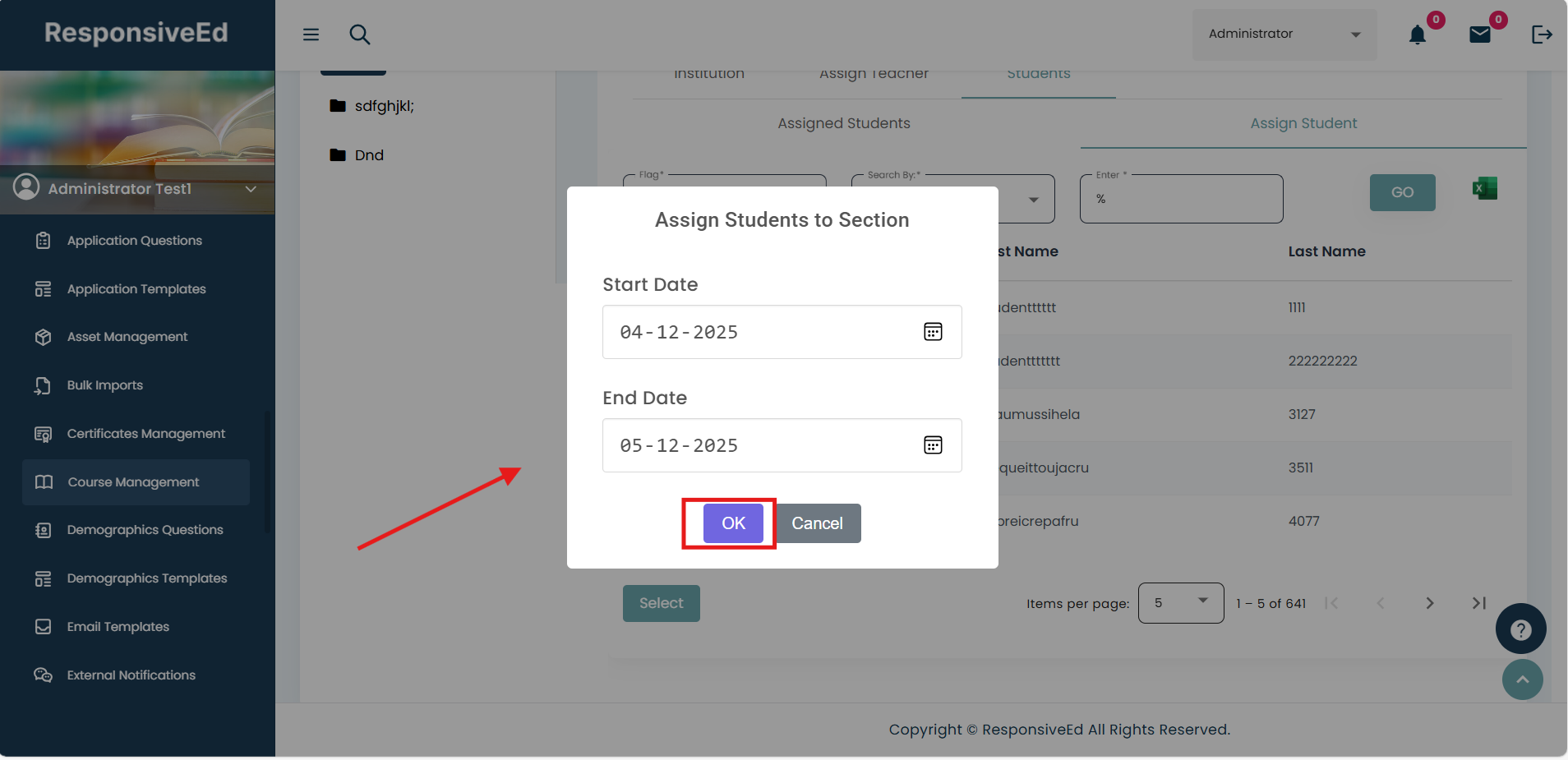
Task: Open the Start Date calendar picker
Action: [932, 332]
